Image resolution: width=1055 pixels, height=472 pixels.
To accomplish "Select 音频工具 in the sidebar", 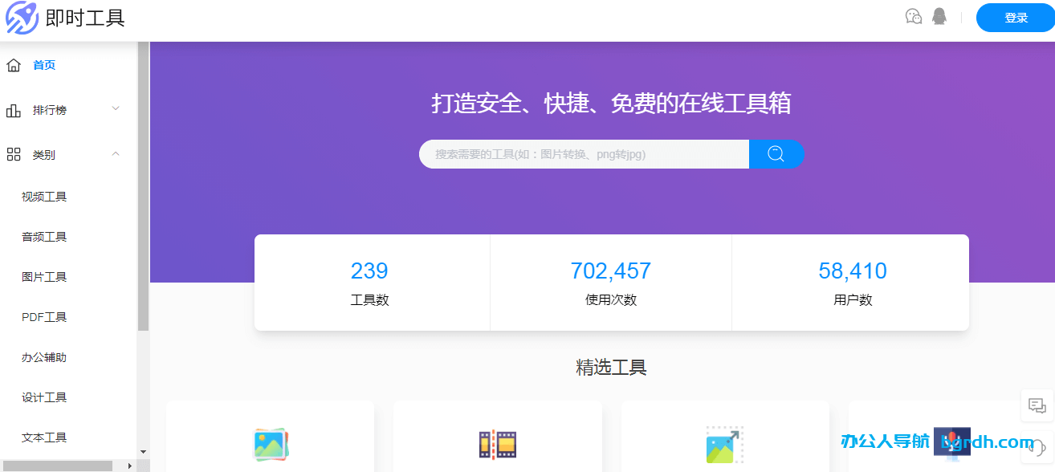I will (x=43, y=236).
